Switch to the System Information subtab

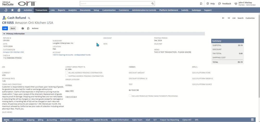click(120, 120)
